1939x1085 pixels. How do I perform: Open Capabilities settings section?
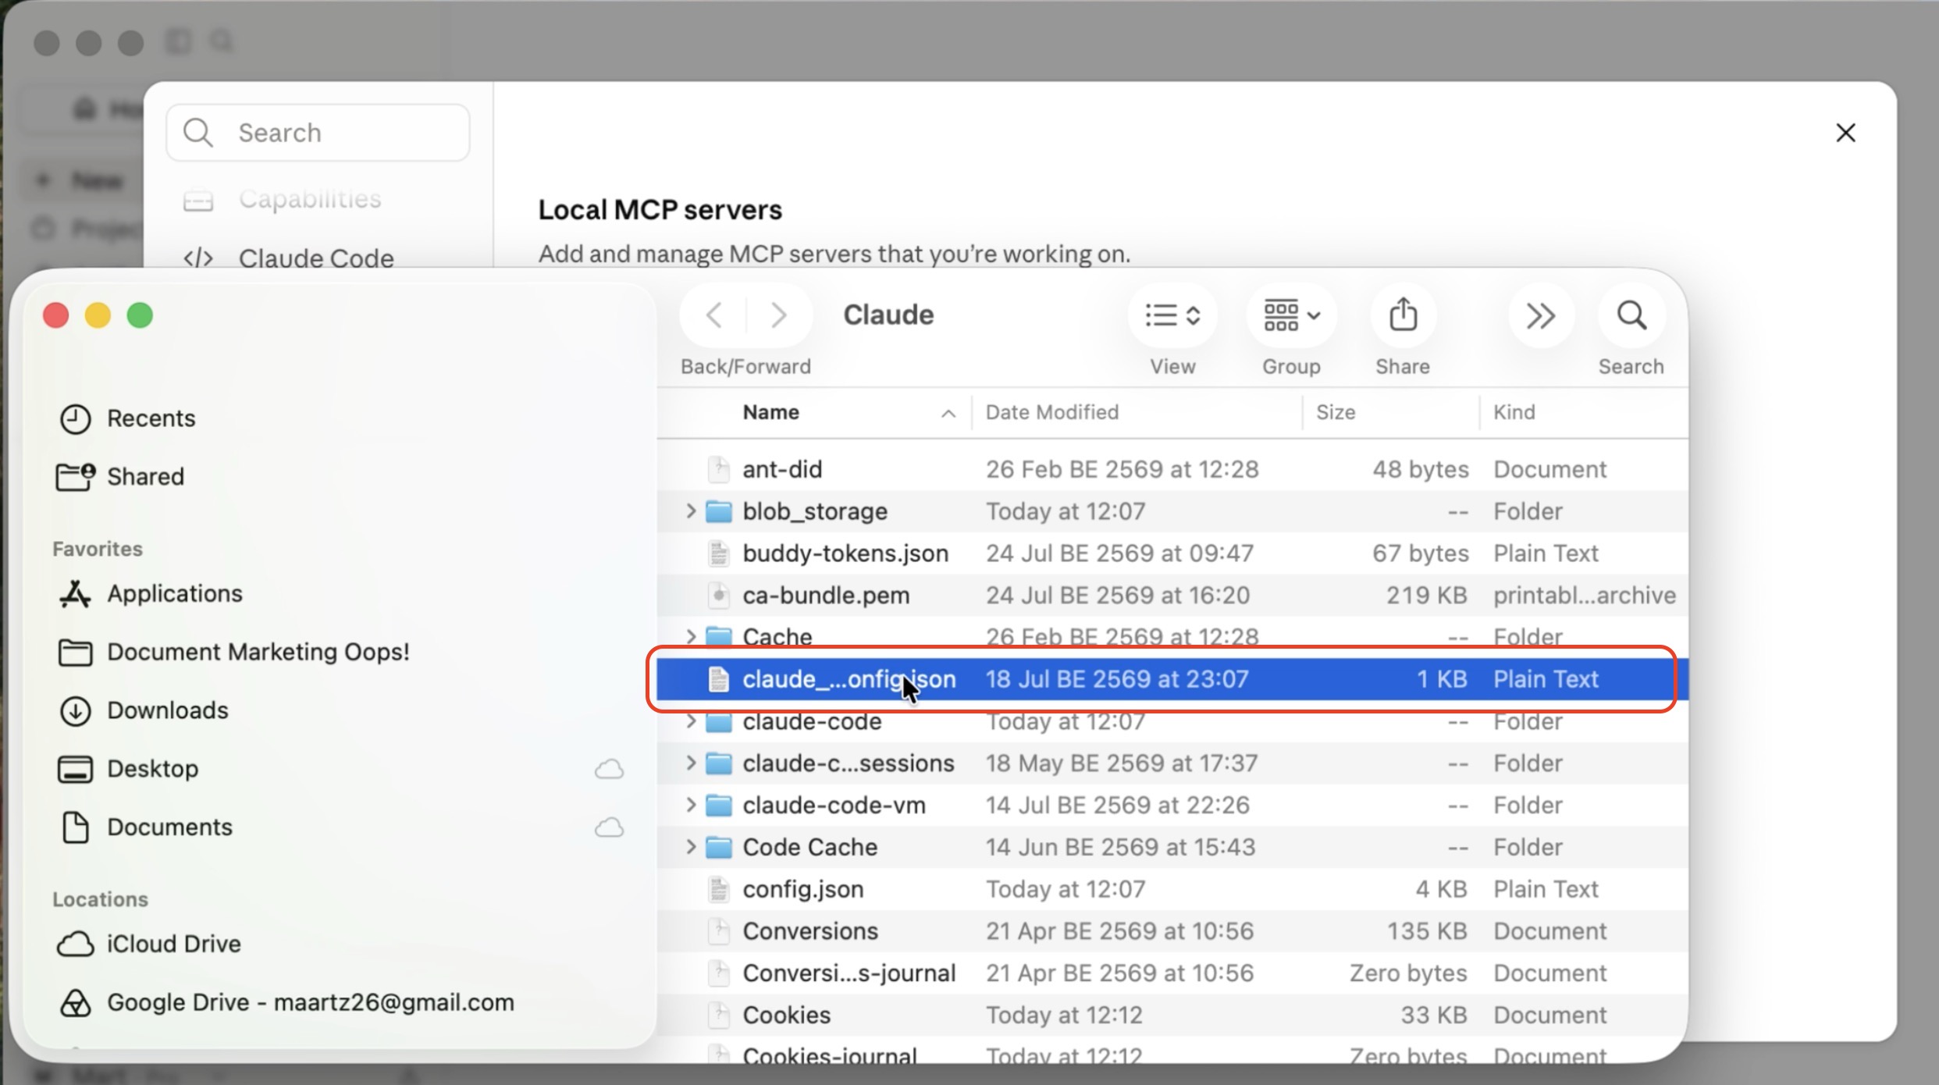pos(283,199)
